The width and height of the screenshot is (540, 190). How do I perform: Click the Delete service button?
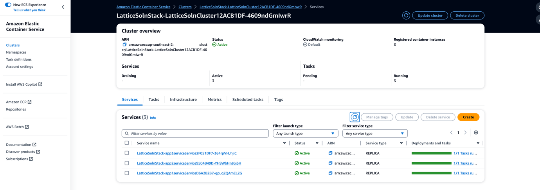pos(438,117)
